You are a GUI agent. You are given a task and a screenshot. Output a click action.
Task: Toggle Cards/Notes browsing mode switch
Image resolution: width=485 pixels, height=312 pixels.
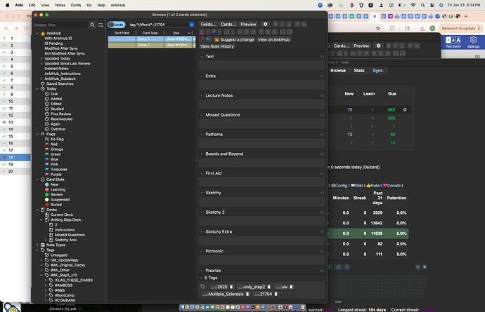(117, 25)
